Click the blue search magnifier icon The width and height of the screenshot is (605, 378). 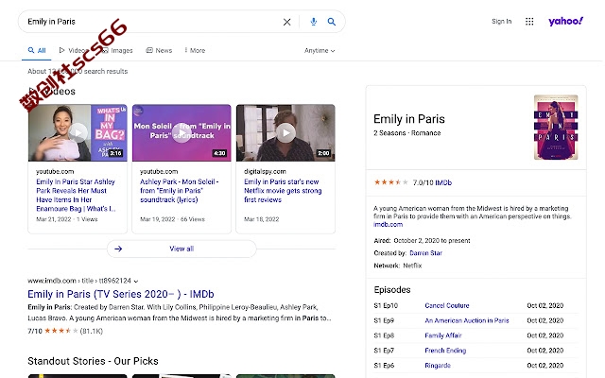(x=332, y=22)
